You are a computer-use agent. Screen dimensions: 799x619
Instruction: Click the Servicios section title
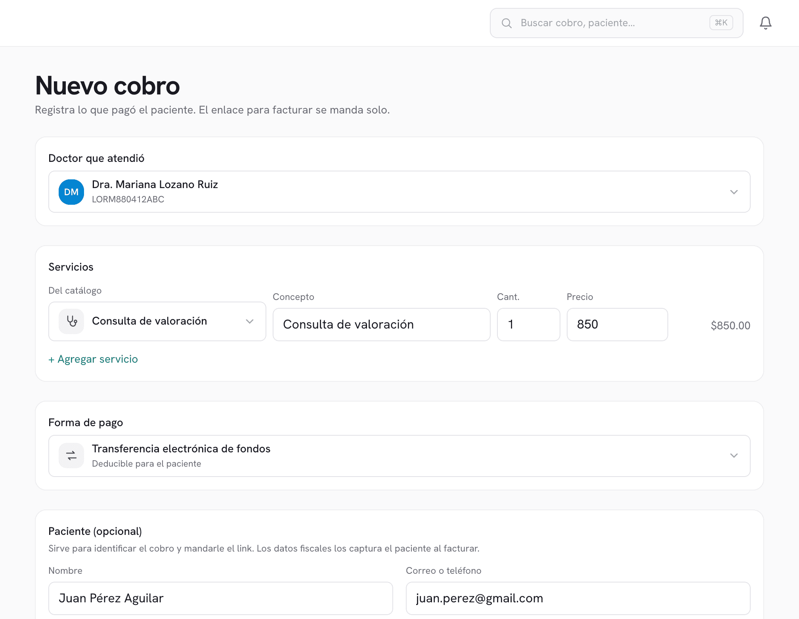[71, 267]
